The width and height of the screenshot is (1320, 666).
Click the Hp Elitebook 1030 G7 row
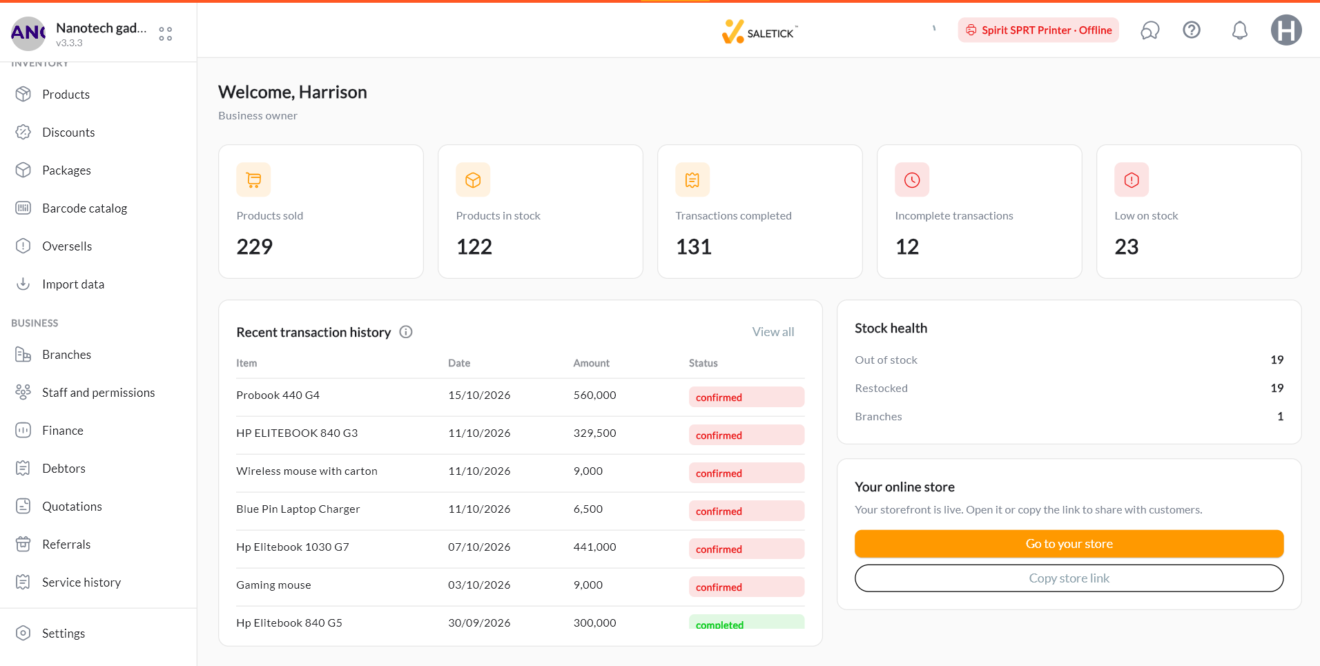click(x=521, y=549)
